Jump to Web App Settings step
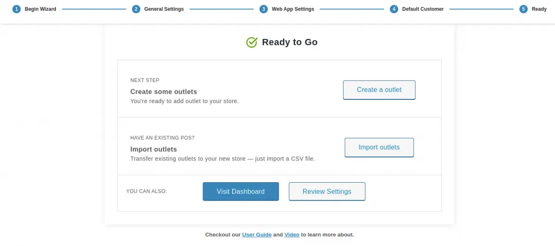555x246 pixels. click(x=293, y=9)
